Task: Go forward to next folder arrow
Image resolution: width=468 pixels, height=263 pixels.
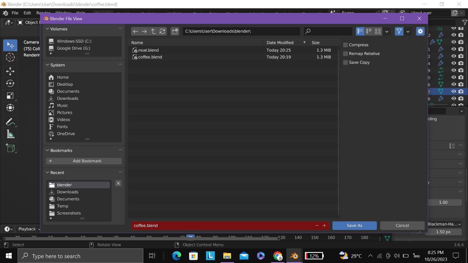Action: 144,31
